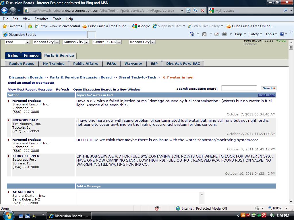Click the red Stop loading icon

point(203,11)
